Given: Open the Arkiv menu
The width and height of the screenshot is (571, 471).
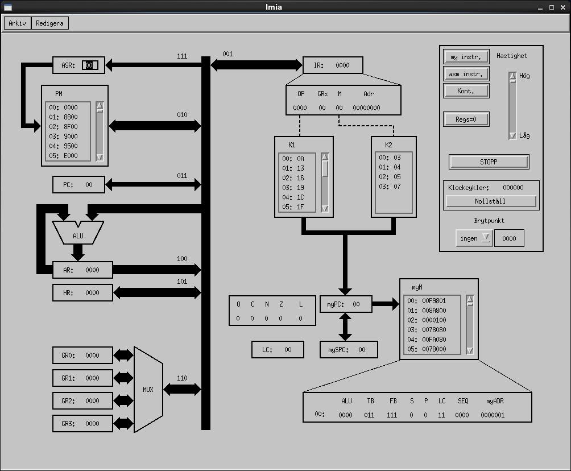Looking at the screenshot, I should tap(18, 23).
